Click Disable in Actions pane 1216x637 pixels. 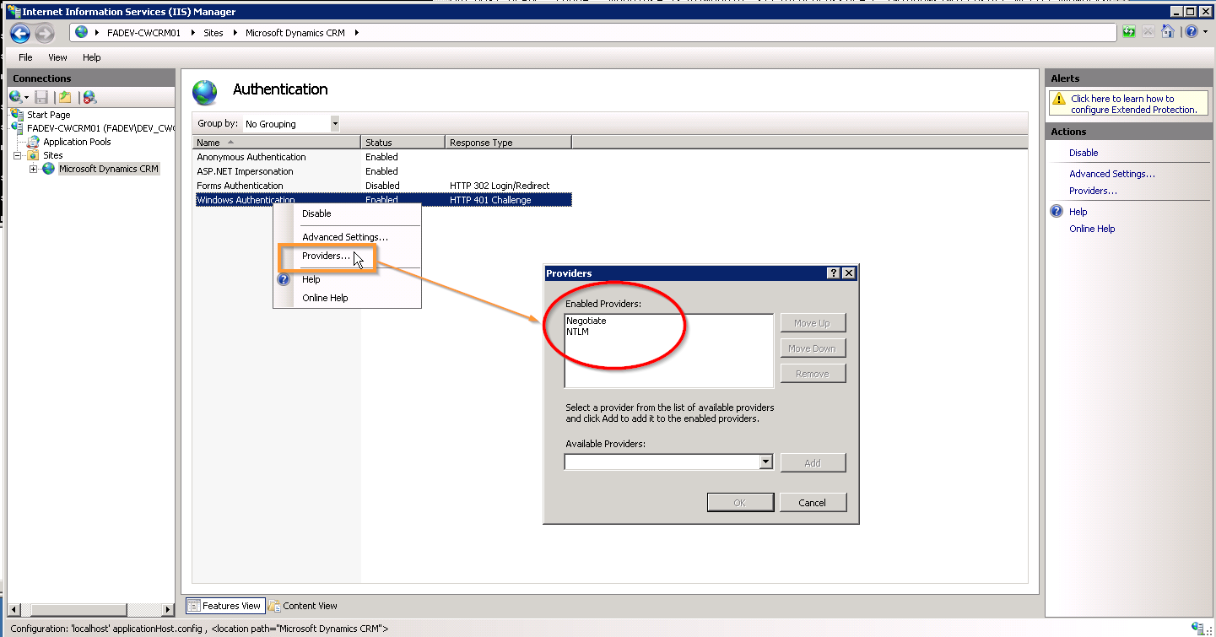coord(1084,153)
